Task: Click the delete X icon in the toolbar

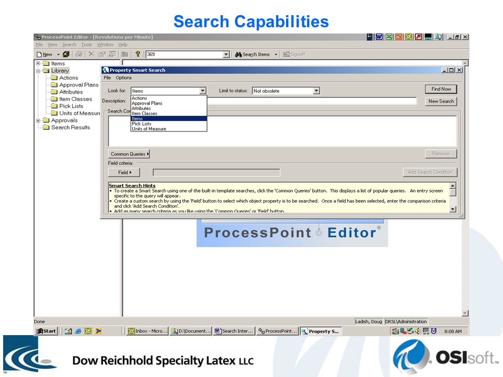Action: pyautogui.click(x=91, y=54)
